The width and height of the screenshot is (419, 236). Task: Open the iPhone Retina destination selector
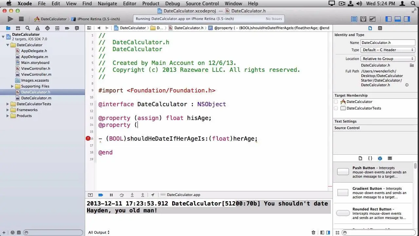(x=96, y=19)
